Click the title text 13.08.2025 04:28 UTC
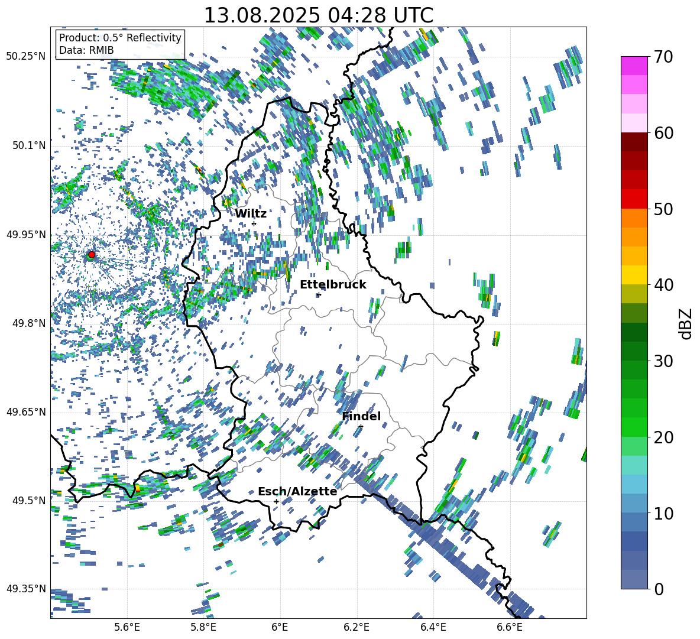The image size is (700, 639). (x=318, y=15)
